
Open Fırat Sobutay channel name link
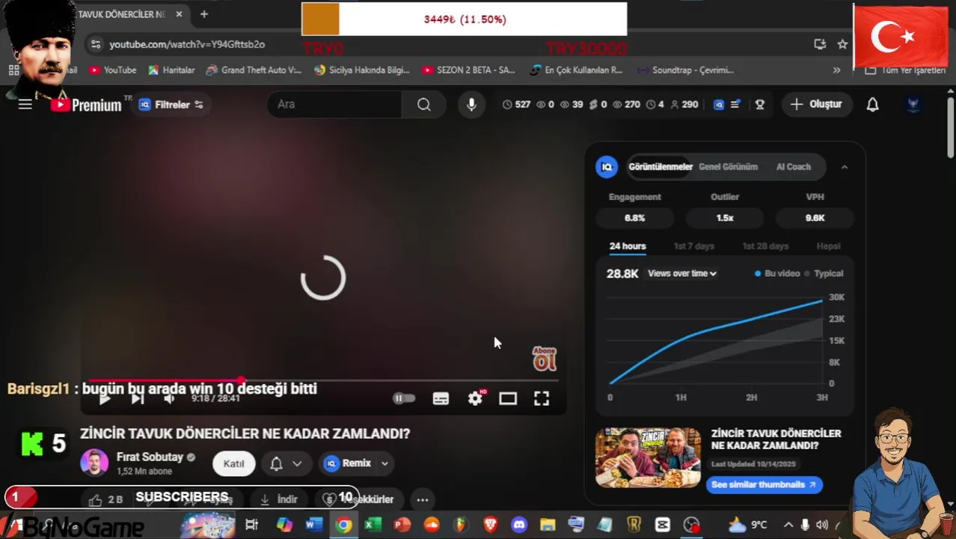(150, 457)
